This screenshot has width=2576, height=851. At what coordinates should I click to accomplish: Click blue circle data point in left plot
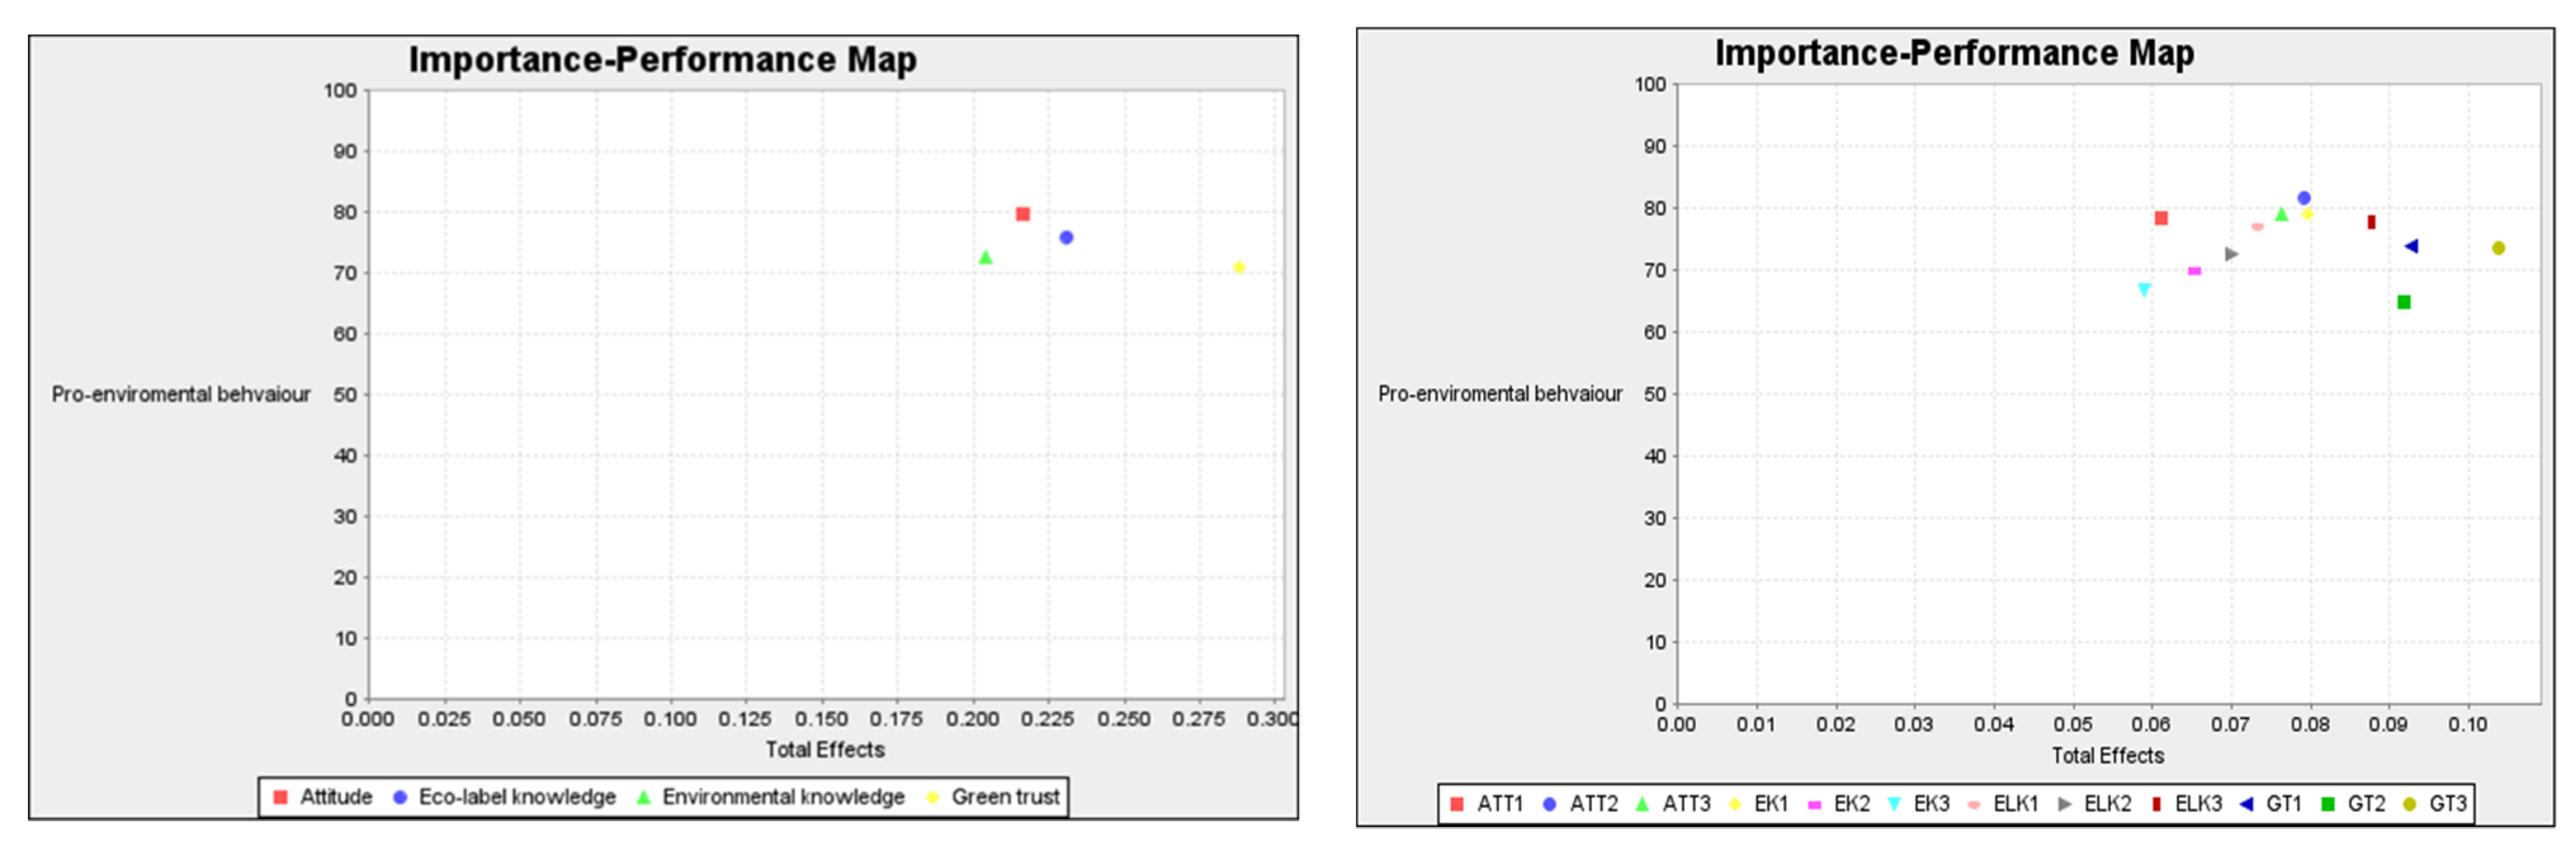point(1066,238)
